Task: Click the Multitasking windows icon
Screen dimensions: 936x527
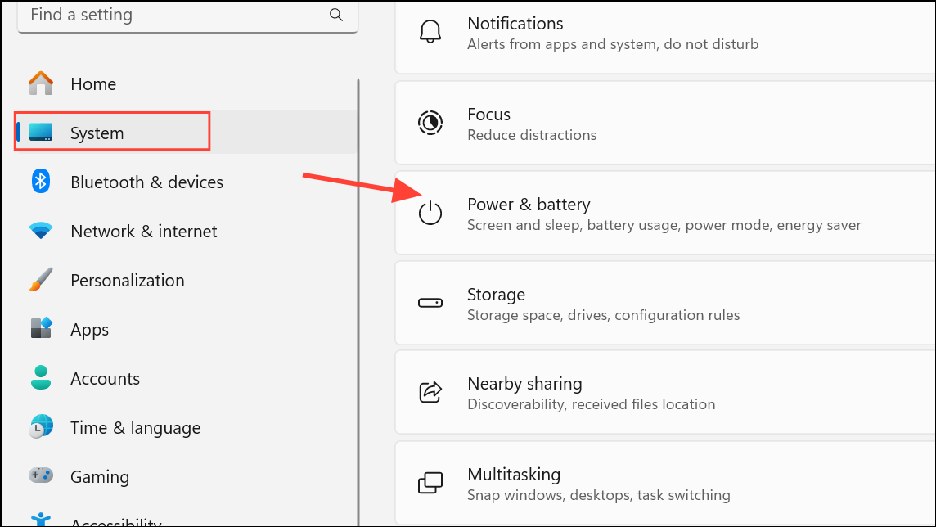Action: [430, 483]
